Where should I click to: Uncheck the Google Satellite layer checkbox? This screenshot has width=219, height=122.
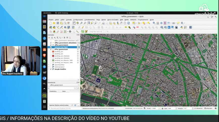pyautogui.click(x=51, y=69)
